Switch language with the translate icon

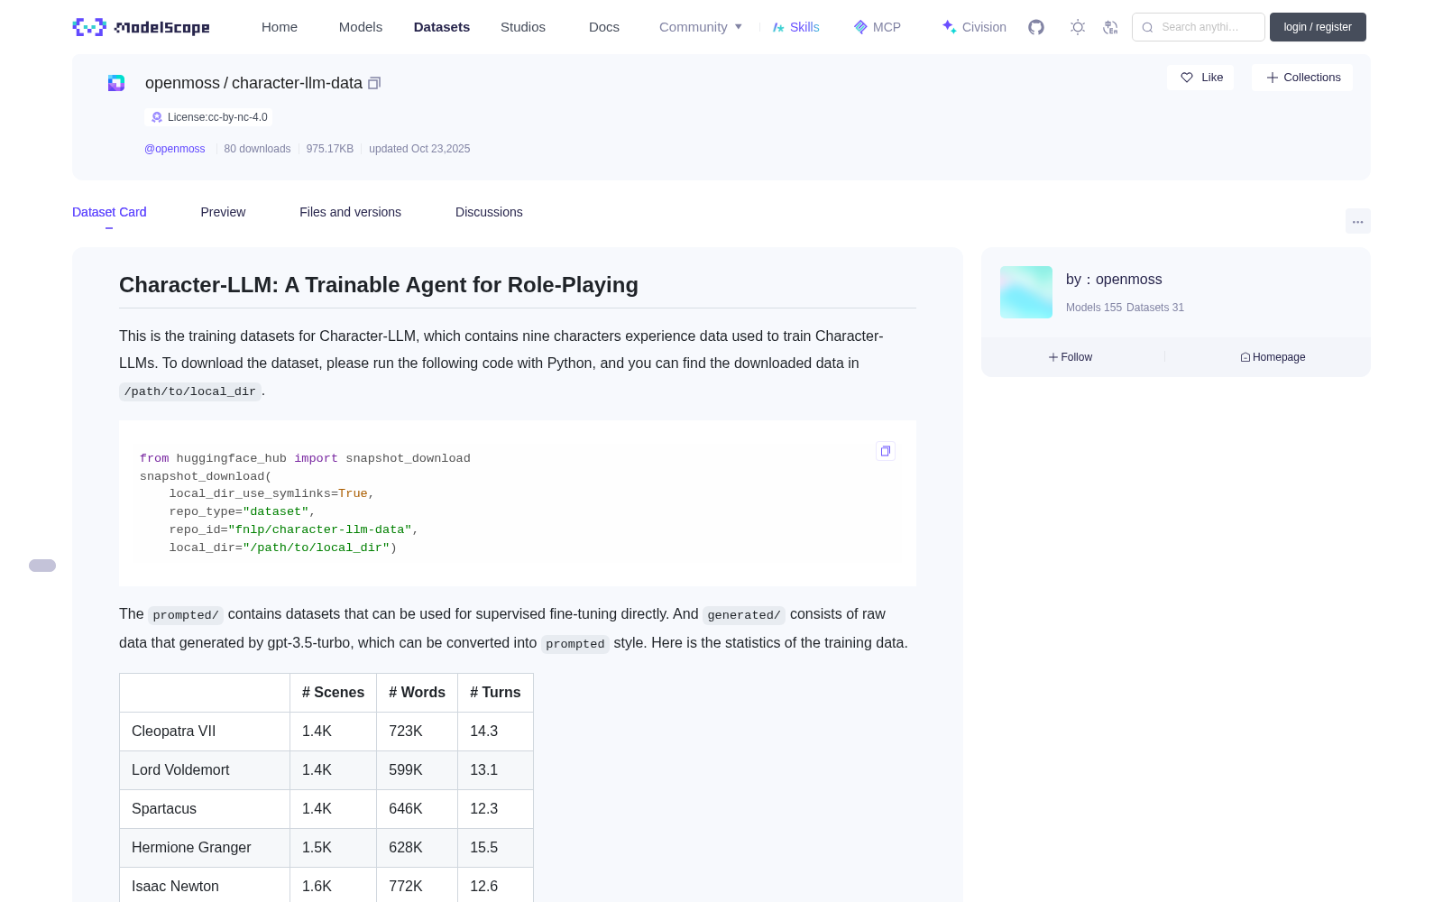[x=1110, y=27]
